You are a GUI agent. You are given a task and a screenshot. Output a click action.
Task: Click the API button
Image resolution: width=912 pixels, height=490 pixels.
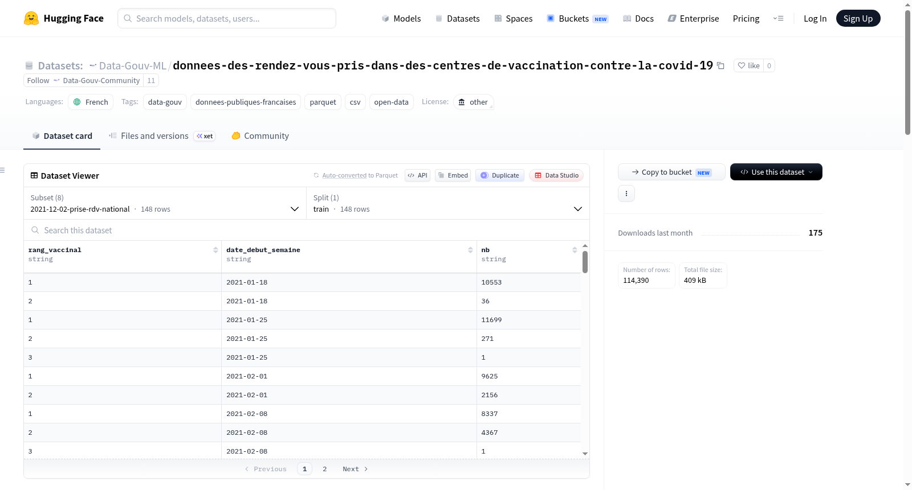[417, 175]
